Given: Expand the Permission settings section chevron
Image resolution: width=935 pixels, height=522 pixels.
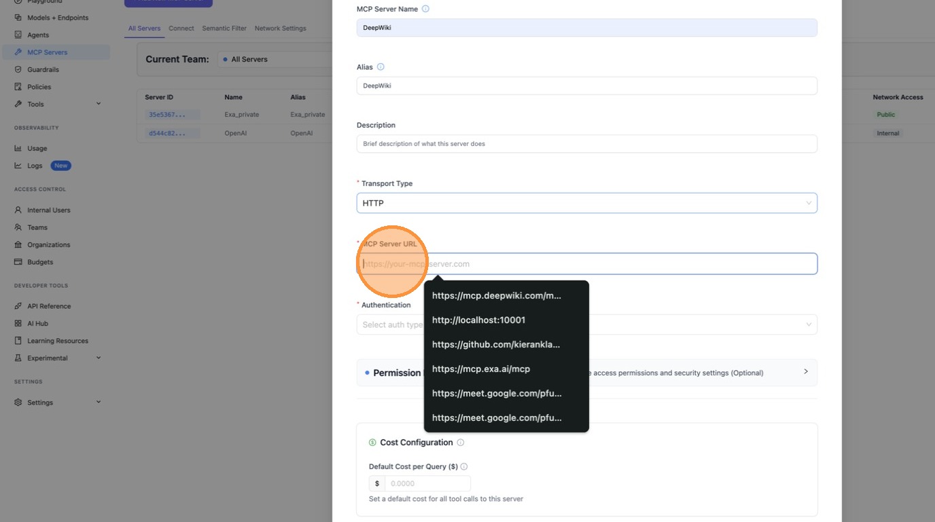Looking at the screenshot, I should click(806, 371).
